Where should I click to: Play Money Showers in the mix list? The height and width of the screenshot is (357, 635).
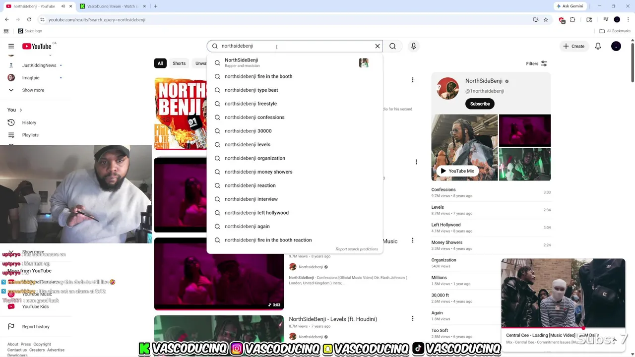[x=491, y=245]
